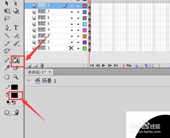The width and height of the screenshot is (170, 138).
Task: Lock the 图层 2 layer
Action: (x=78, y=42)
